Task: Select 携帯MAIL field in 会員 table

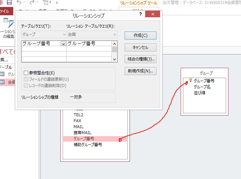Action: pyautogui.click(x=83, y=133)
